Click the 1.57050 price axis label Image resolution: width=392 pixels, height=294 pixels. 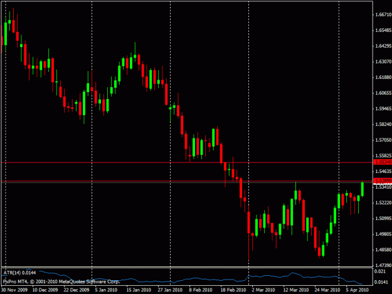pos(383,140)
